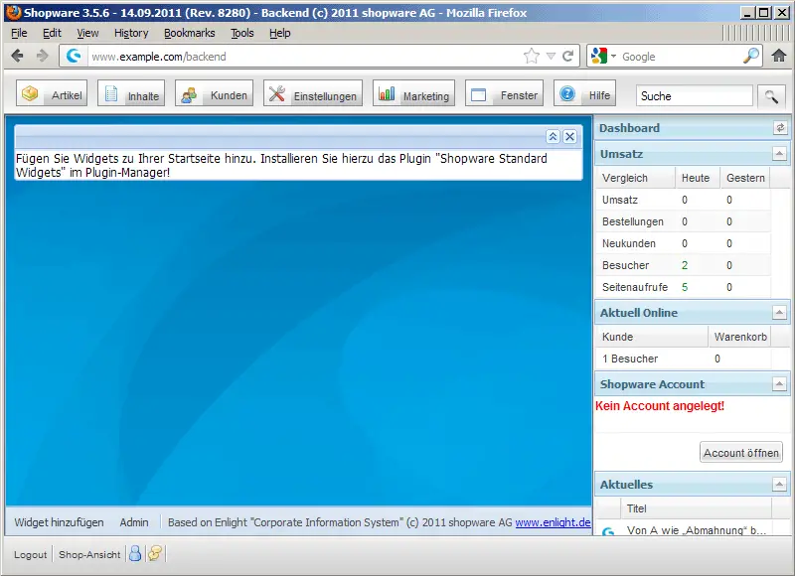Click the blue user icon in bottom bar

point(135,553)
